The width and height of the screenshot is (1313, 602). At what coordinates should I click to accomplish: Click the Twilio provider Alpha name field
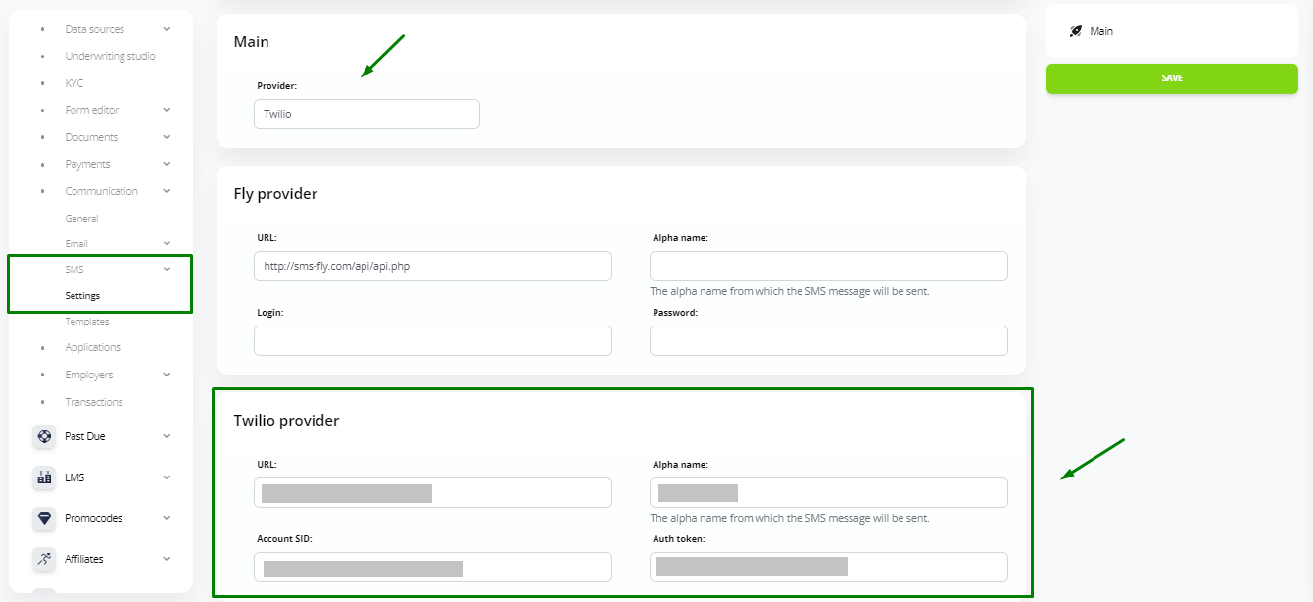click(x=829, y=492)
